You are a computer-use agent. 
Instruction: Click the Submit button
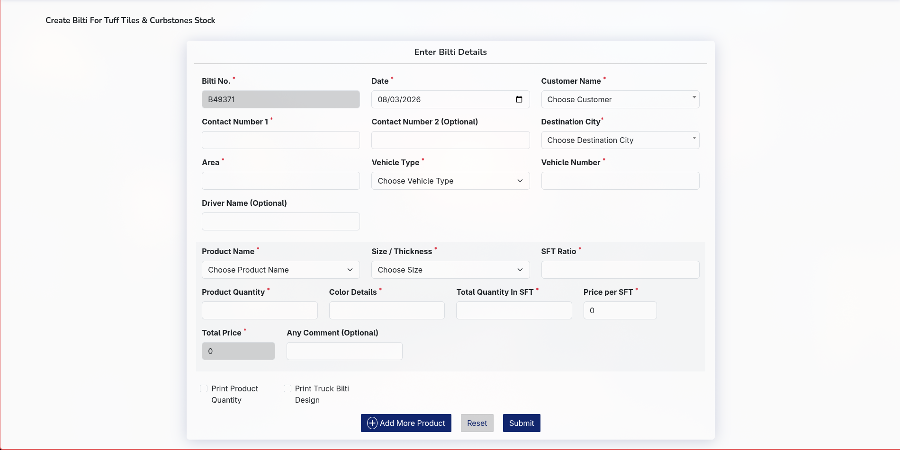click(522, 423)
